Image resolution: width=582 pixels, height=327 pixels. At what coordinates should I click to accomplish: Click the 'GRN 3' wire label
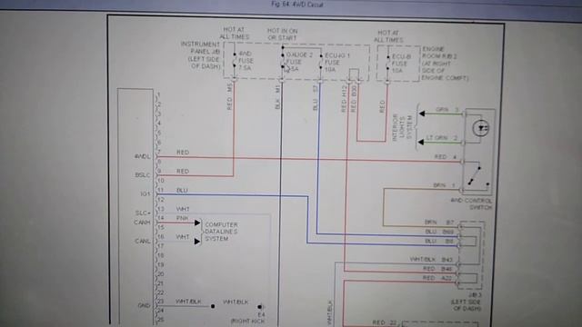coord(447,110)
